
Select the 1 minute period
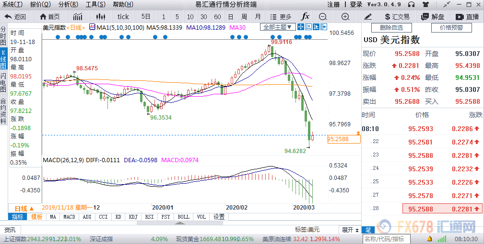[164, 17]
